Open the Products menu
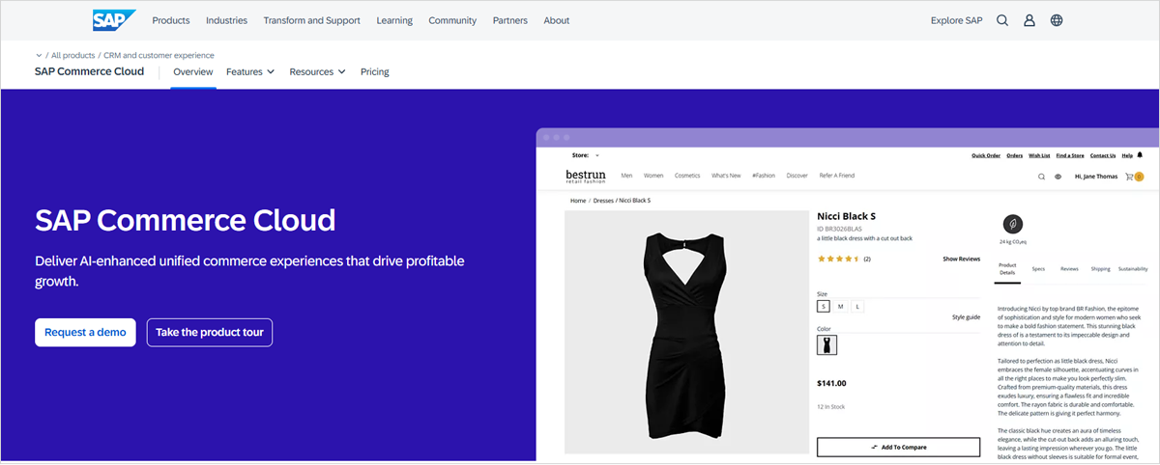This screenshot has width=1160, height=465. tap(171, 20)
